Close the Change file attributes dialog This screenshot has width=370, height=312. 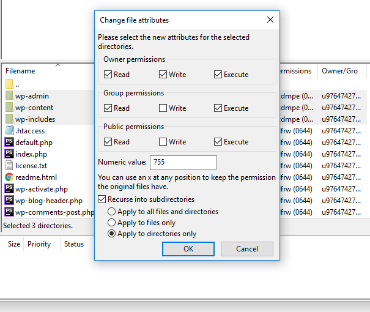[270, 20]
